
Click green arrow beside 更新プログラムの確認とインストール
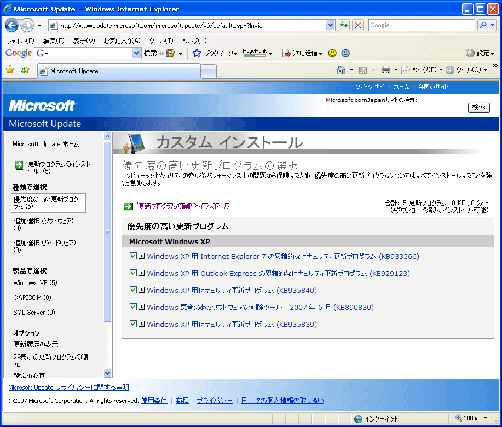[129, 206]
